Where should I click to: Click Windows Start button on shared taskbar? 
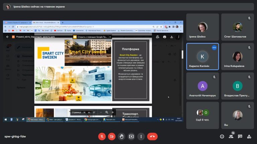pyautogui.click(x=6, y=120)
